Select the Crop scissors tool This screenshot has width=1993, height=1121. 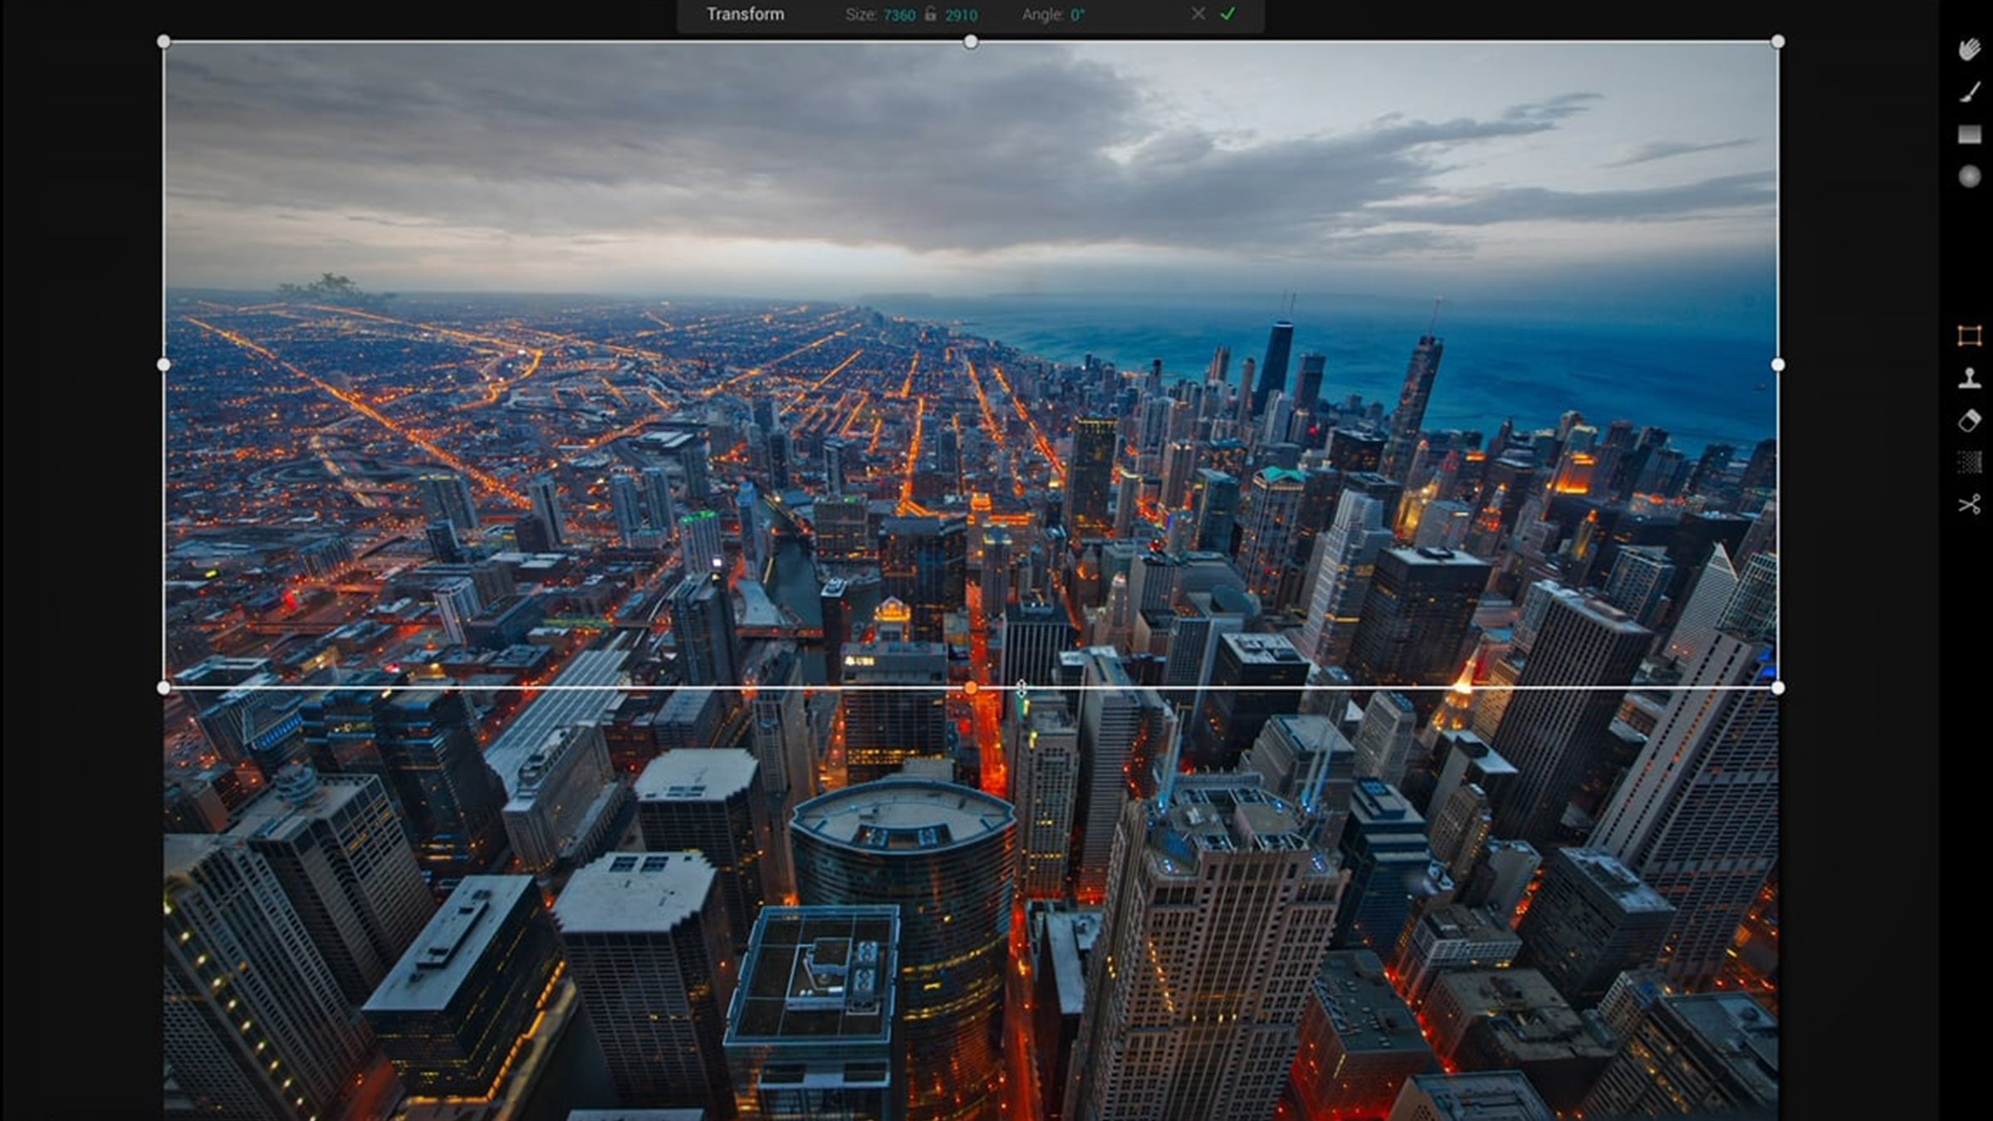click(1969, 504)
